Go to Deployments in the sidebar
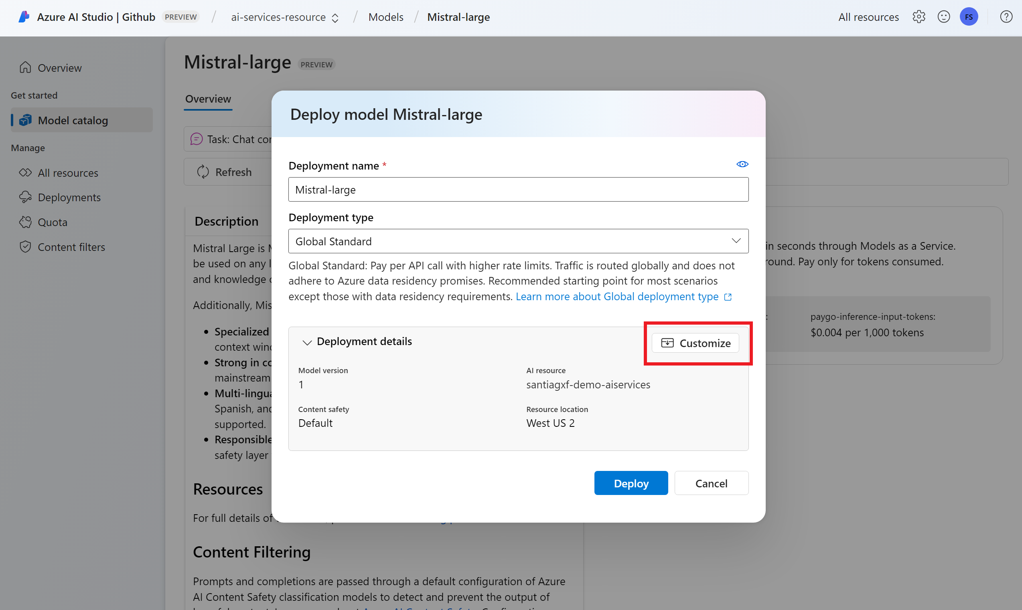The width and height of the screenshot is (1022, 610). point(69,197)
